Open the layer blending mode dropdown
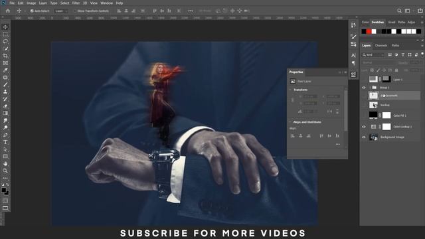This screenshot has width=425, height=239. pyautogui.click(x=379, y=62)
